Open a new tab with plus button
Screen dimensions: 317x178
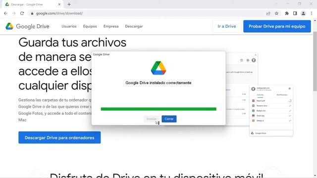(69, 4)
